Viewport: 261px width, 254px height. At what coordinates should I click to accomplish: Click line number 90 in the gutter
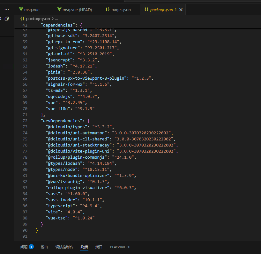click(x=25, y=230)
